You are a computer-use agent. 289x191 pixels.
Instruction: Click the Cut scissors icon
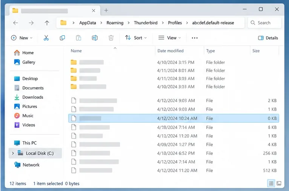point(46,38)
